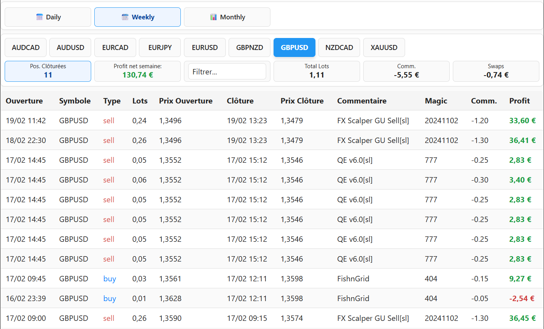Screen dimensions: 544x329
Task: Click the calendar icon on Weekly tab
Action: coord(125,17)
